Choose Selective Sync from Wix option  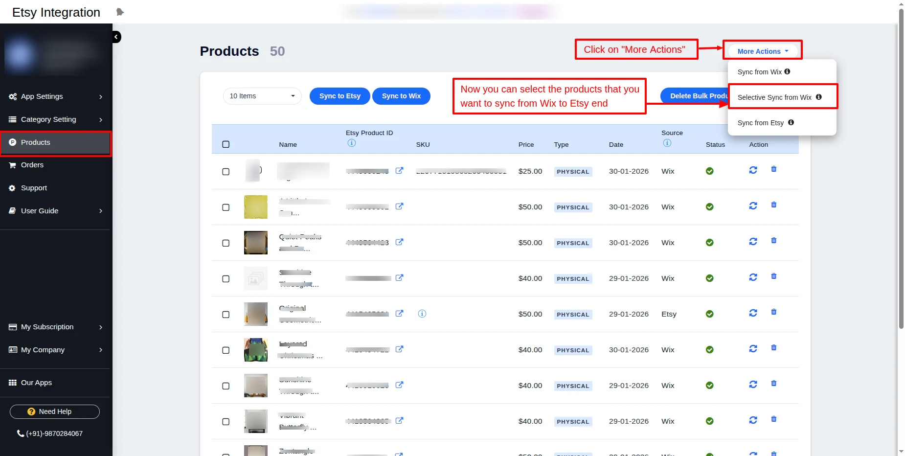pyautogui.click(x=774, y=97)
